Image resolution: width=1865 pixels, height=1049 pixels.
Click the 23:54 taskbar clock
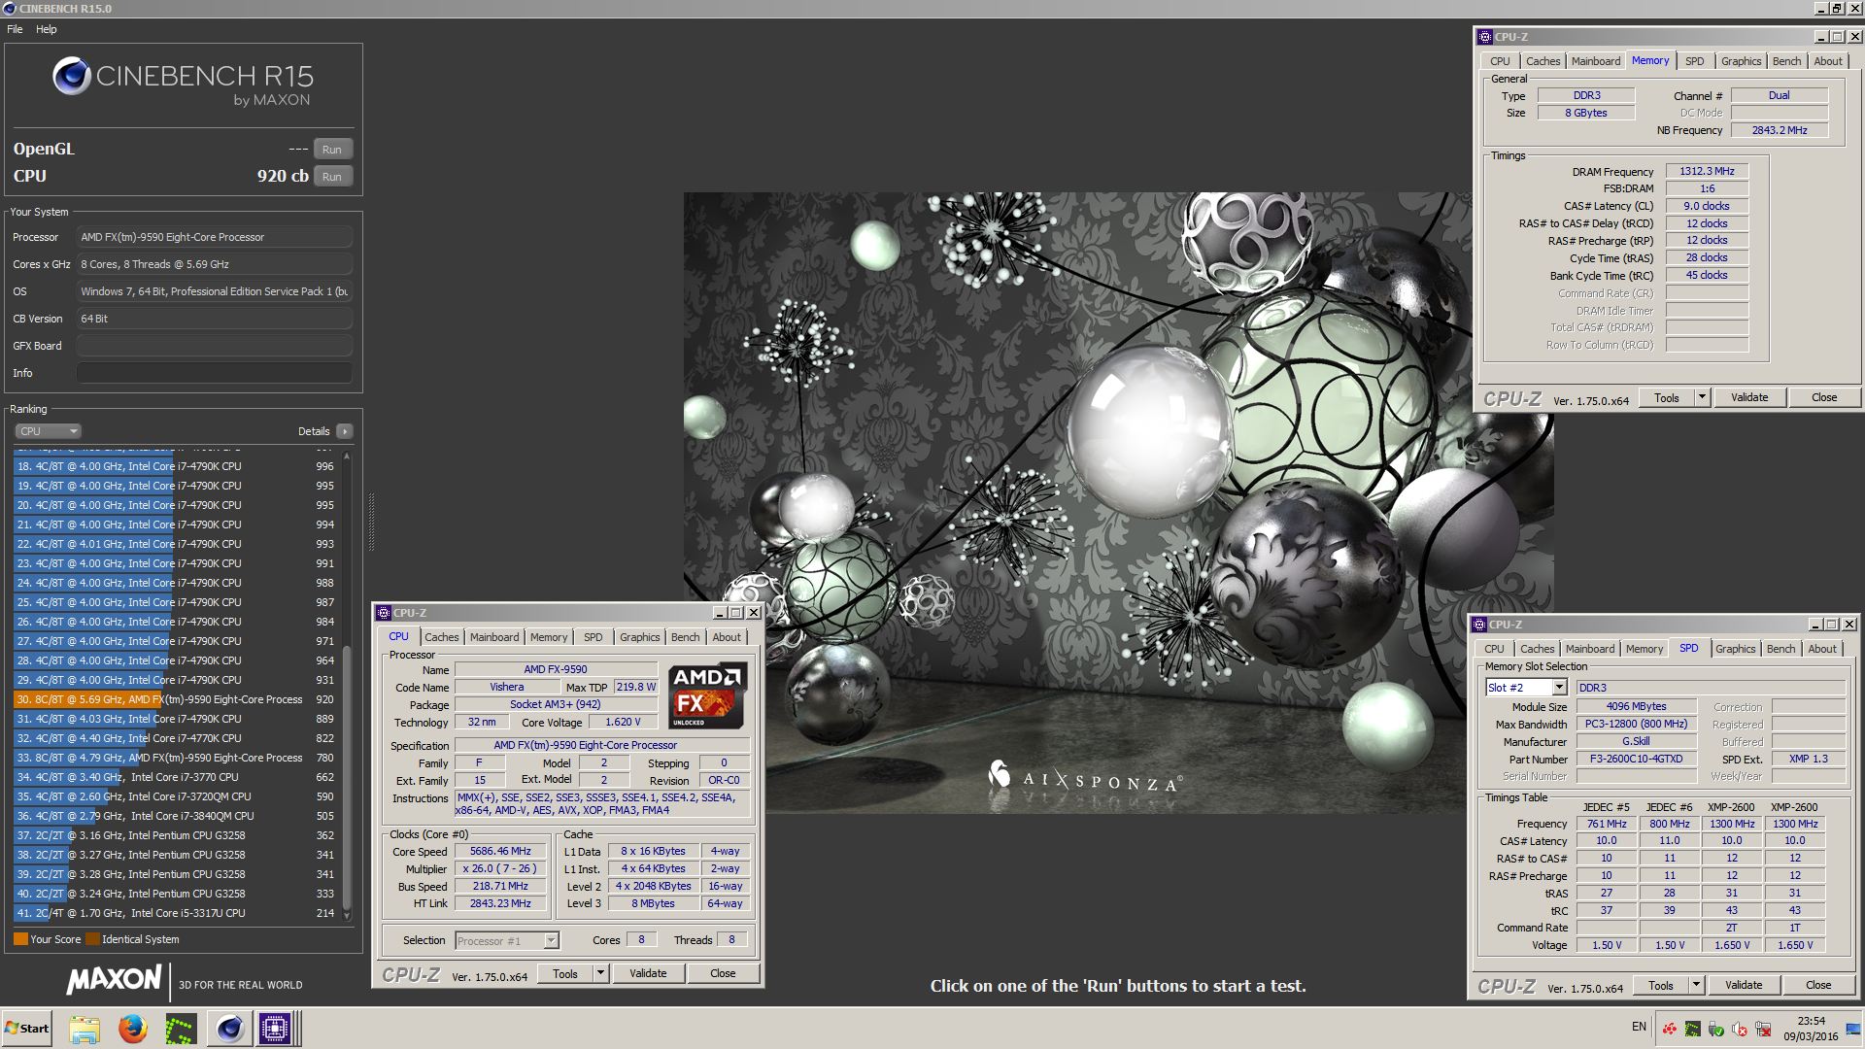[1811, 1021]
